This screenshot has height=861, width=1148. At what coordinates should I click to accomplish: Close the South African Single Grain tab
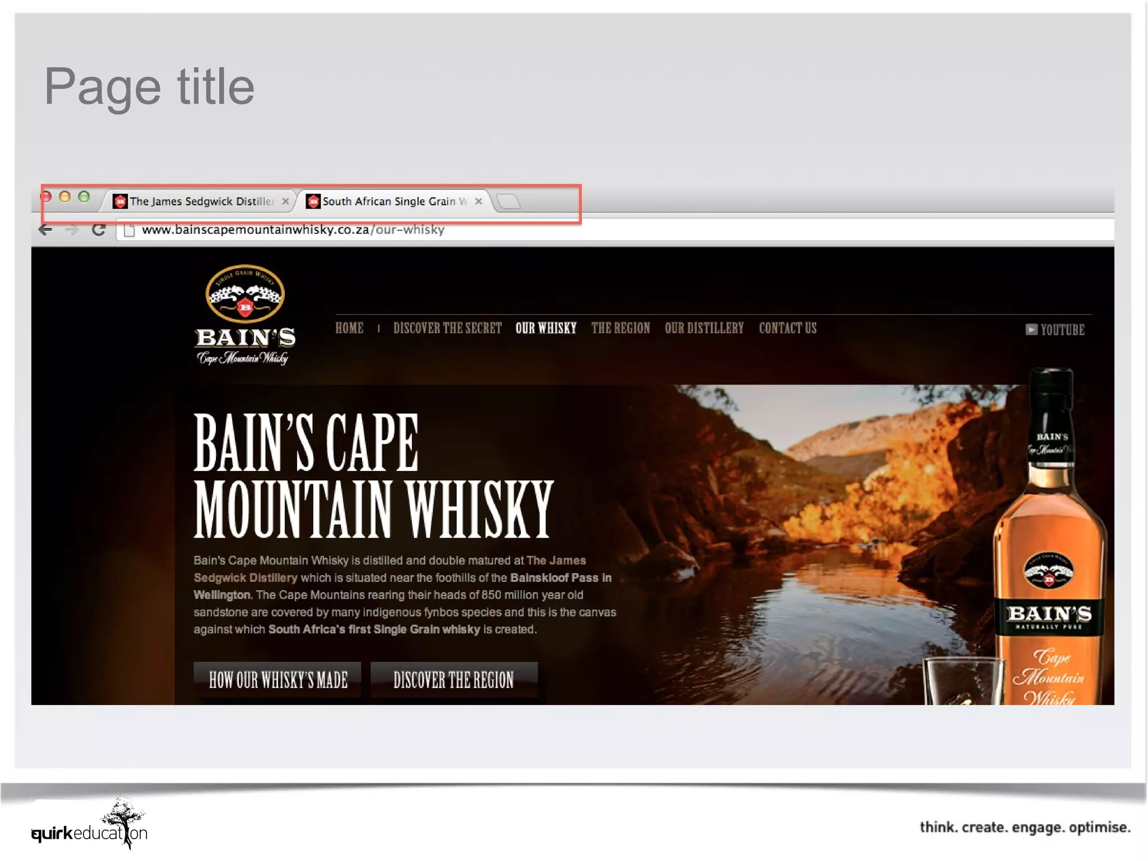click(x=478, y=201)
